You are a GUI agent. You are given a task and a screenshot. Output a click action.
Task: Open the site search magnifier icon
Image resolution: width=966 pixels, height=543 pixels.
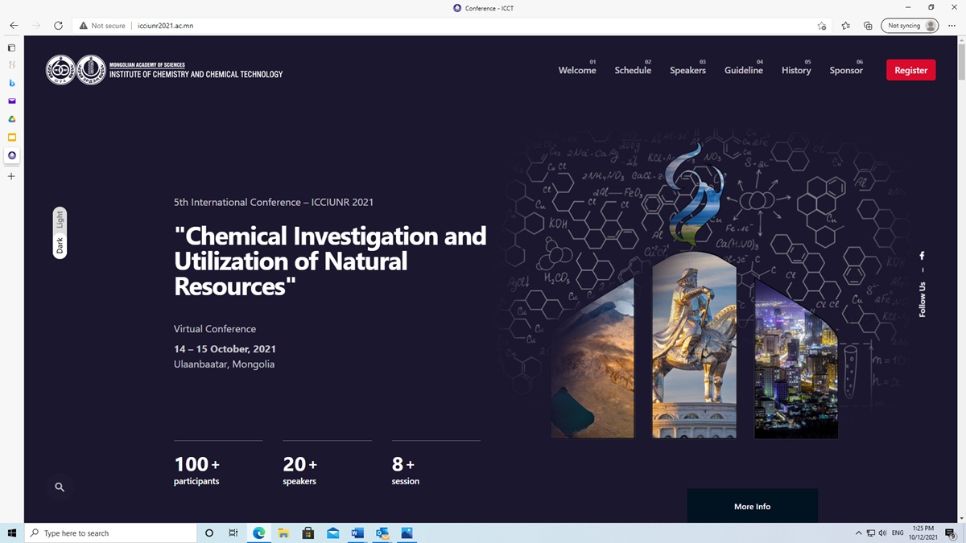60,487
